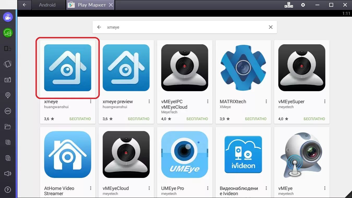Set location with the pin sidebar icon
The width and height of the screenshot is (352, 198).
click(x=8, y=95)
